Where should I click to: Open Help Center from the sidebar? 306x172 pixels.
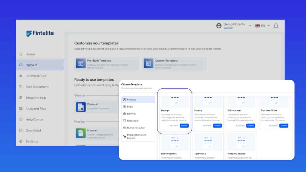pyautogui.click(x=34, y=119)
